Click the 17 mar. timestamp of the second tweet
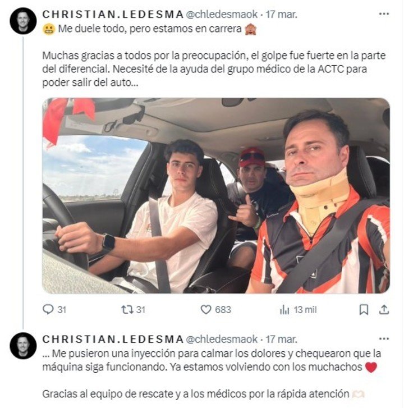404x408 pixels. click(281, 339)
